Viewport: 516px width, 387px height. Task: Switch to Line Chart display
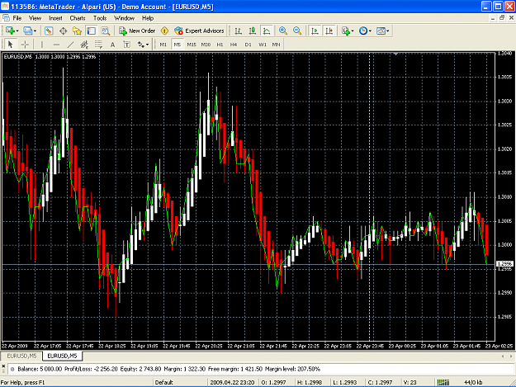[267, 31]
